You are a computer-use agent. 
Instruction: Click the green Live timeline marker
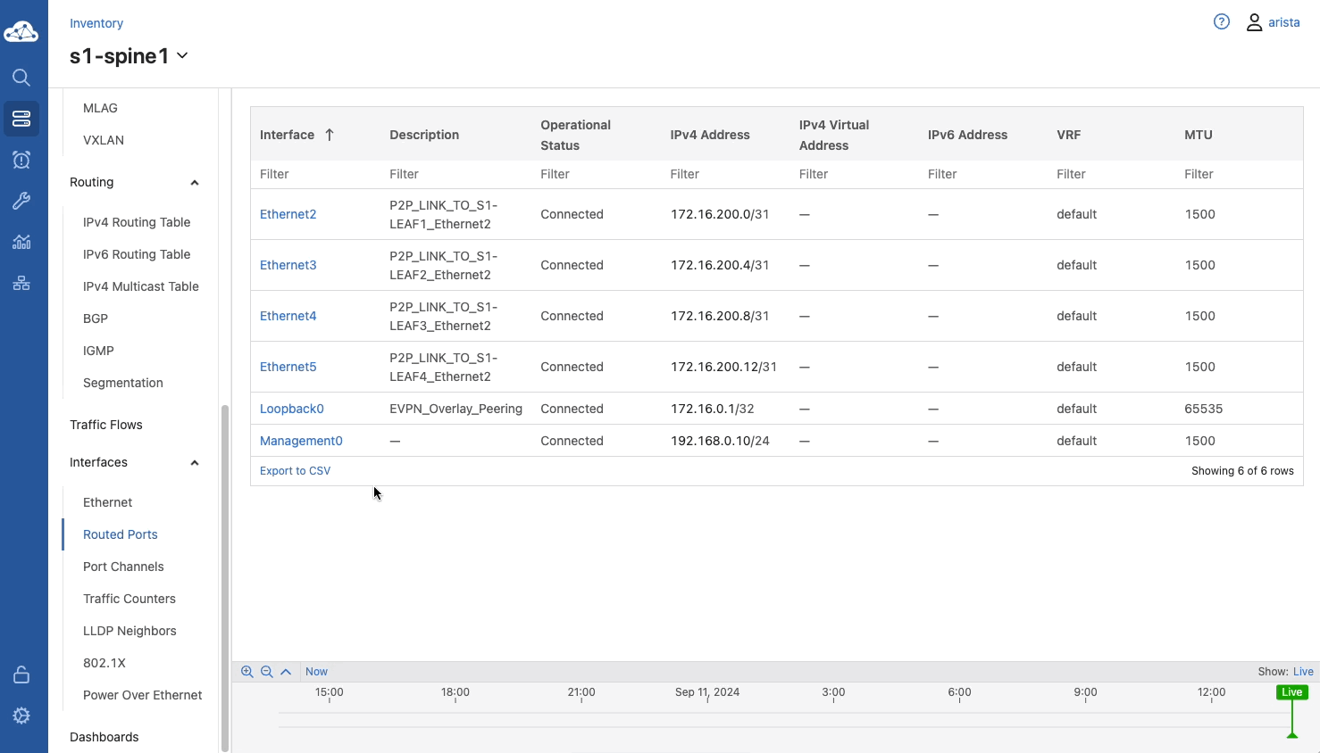point(1291,692)
